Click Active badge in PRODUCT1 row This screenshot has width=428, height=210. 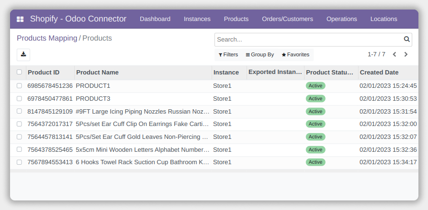[x=315, y=86]
